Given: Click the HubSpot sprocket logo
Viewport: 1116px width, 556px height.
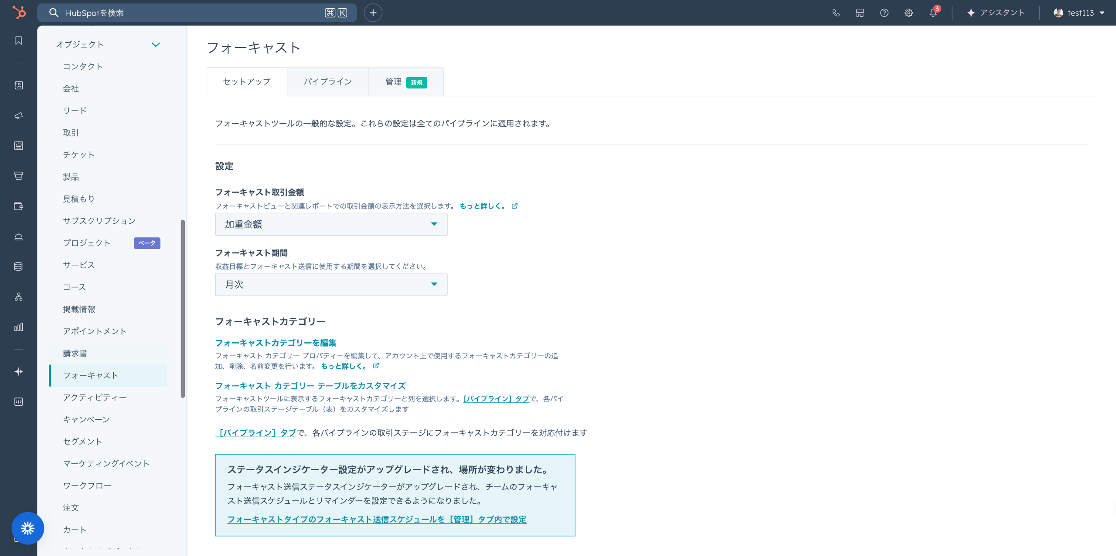Looking at the screenshot, I should (19, 12).
